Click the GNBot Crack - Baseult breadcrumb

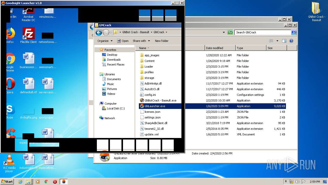point(136,32)
